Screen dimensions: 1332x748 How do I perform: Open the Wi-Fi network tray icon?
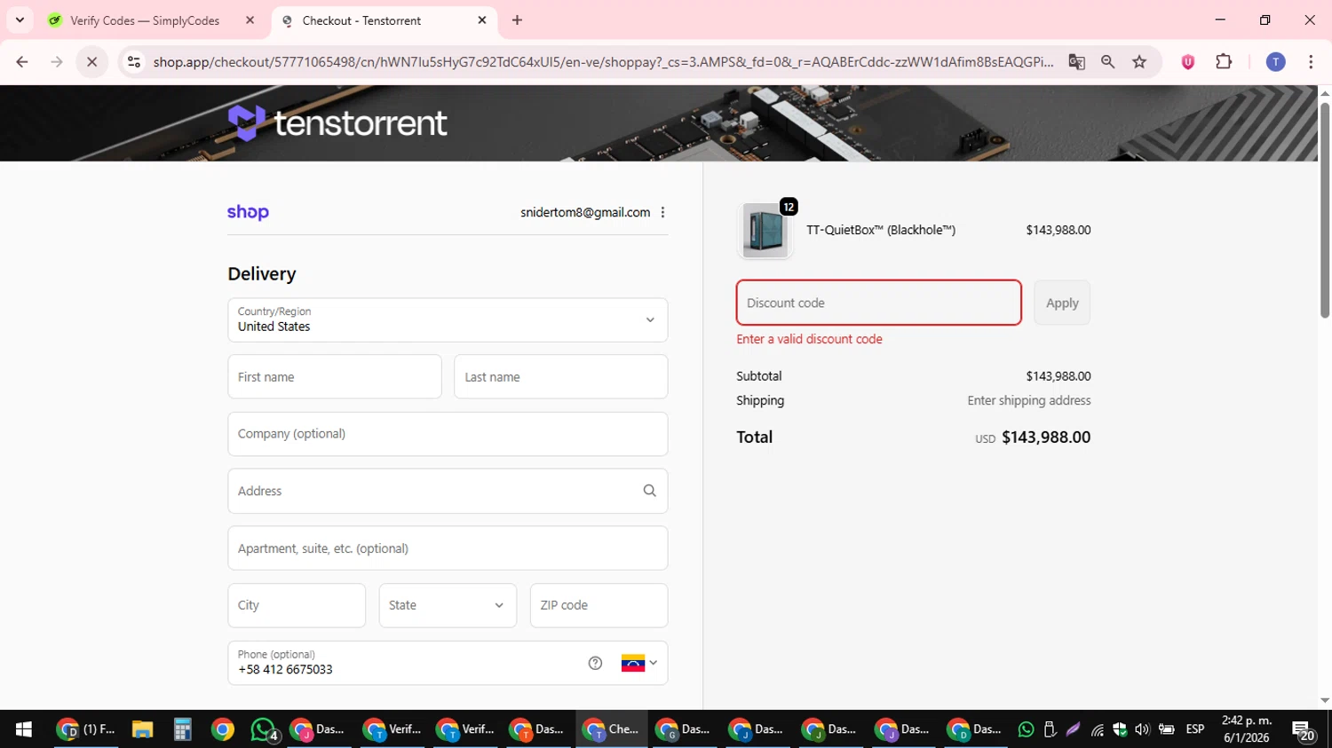[x=1098, y=729]
